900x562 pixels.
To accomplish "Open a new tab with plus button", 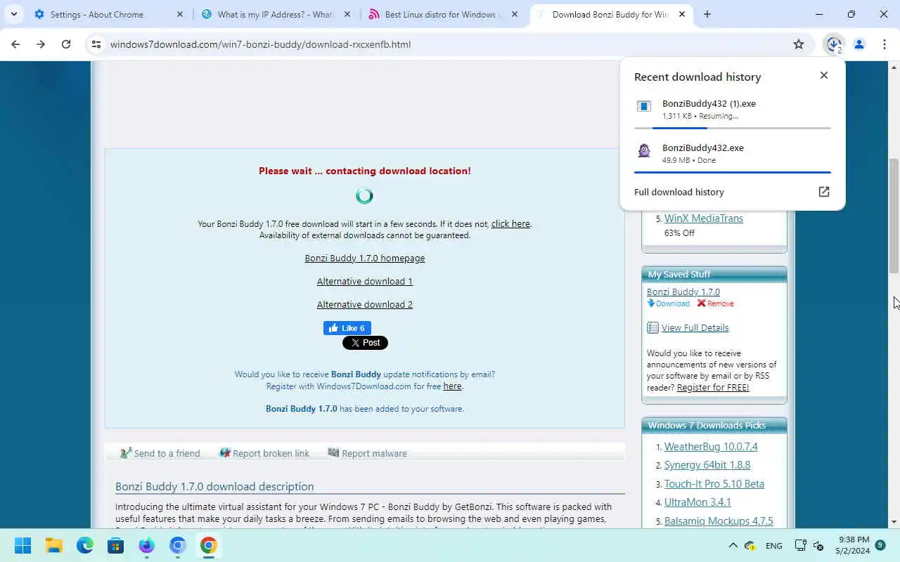I will pyautogui.click(x=707, y=14).
